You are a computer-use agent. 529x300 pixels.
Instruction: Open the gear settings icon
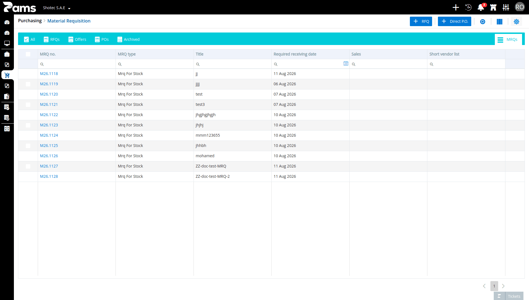517,21
